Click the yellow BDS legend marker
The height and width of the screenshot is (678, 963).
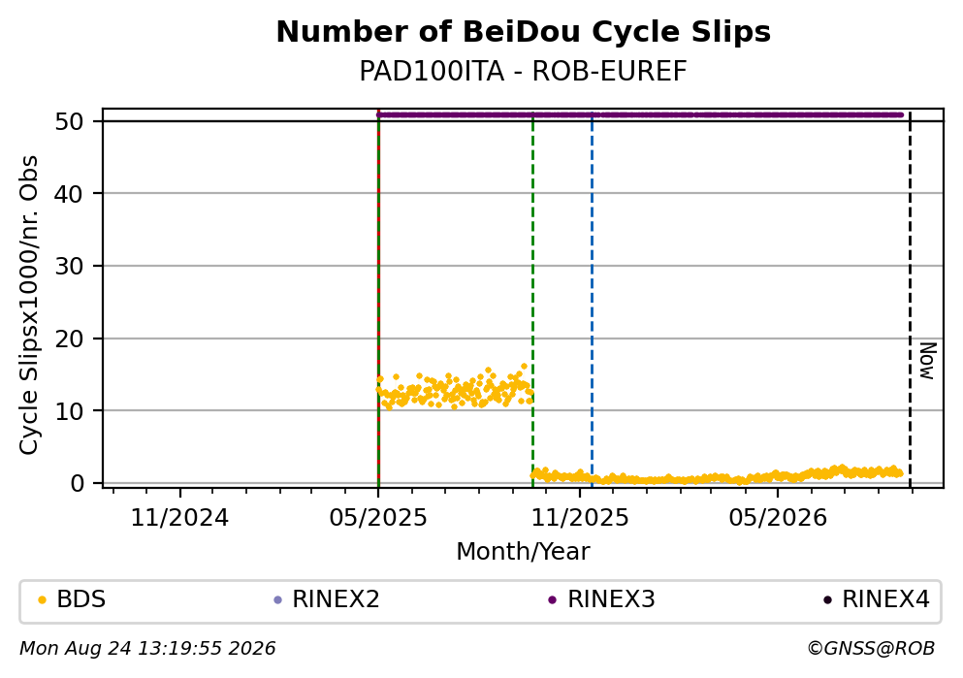pyautogui.click(x=42, y=600)
